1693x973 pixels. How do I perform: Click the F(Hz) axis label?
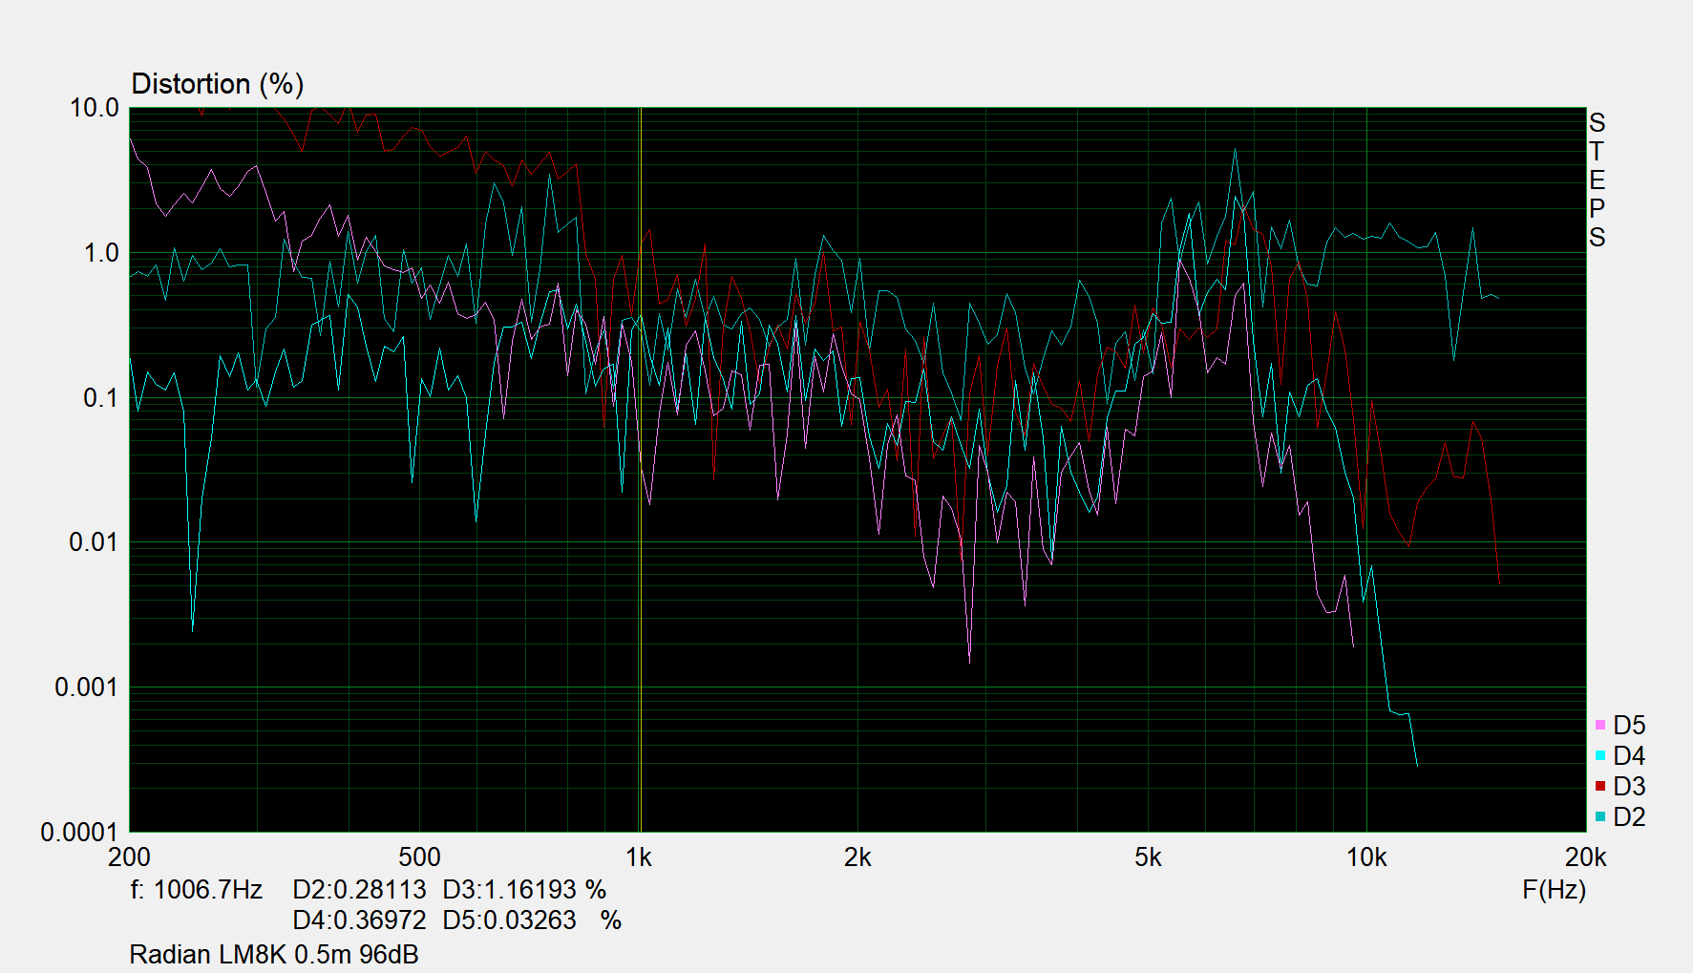pos(1554,890)
